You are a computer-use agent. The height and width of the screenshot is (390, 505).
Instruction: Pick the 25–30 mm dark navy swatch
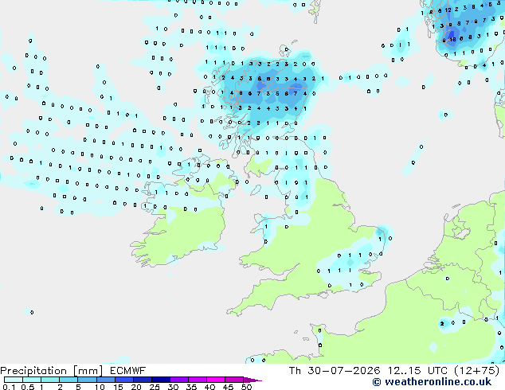[x=160, y=380]
